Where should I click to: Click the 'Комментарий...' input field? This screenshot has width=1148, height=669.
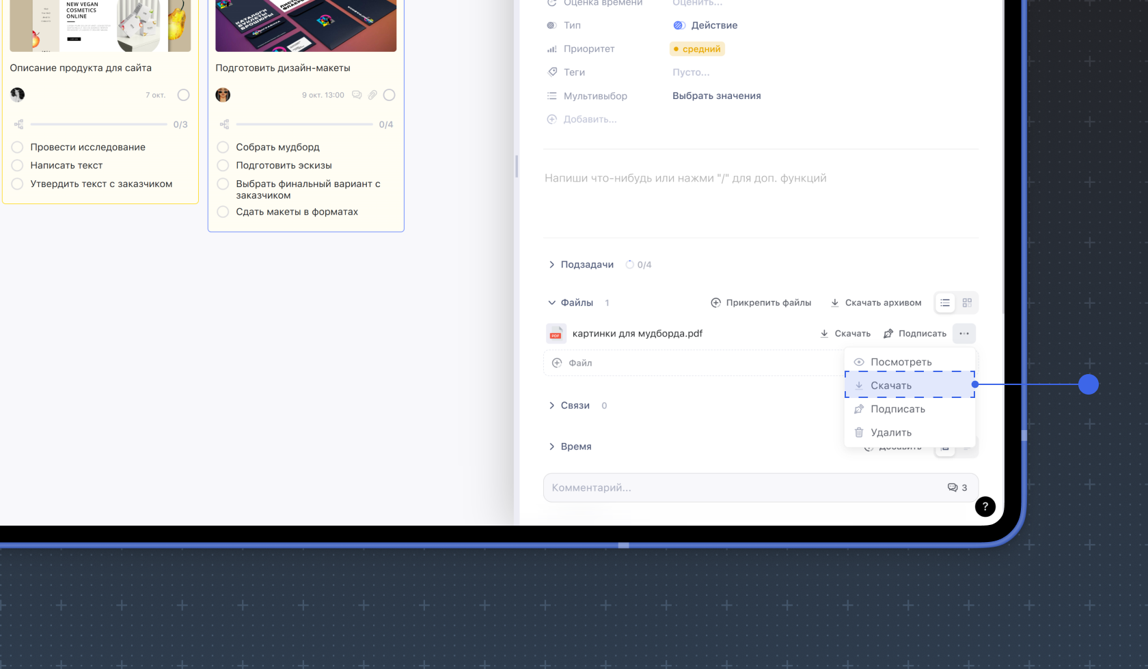[738, 488]
